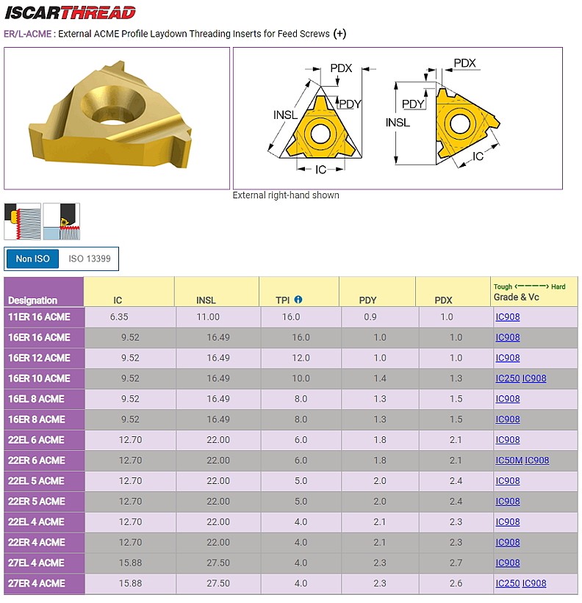
Task: Open IC908 grade for 22EL 6 ACME
Action: pos(507,439)
